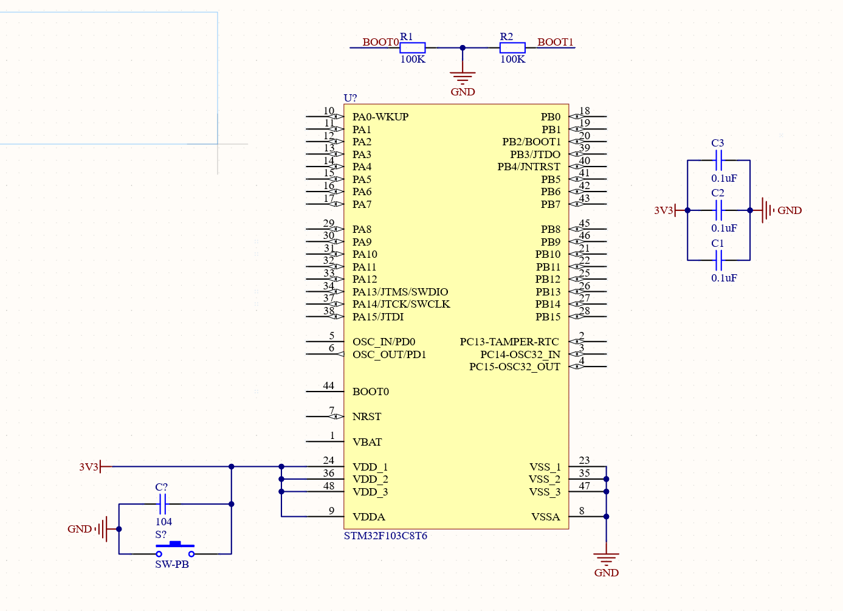Screen dimensions: 843x611
Task: Select the SW-PB push button symbol
Action: (x=175, y=549)
